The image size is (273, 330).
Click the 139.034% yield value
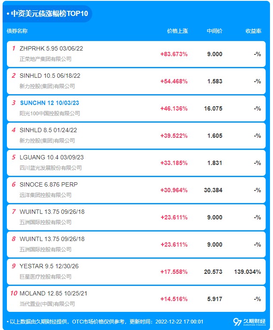(x=248, y=272)
